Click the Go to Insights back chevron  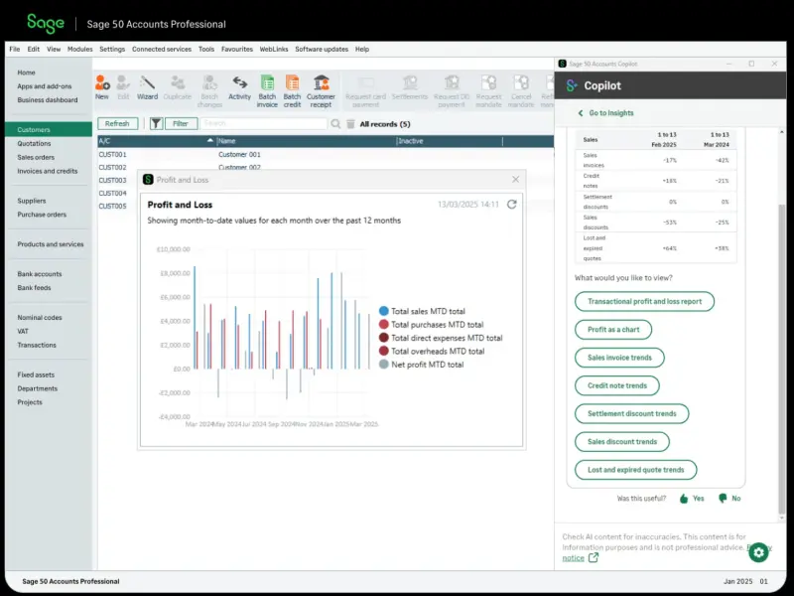coord(581,113)
